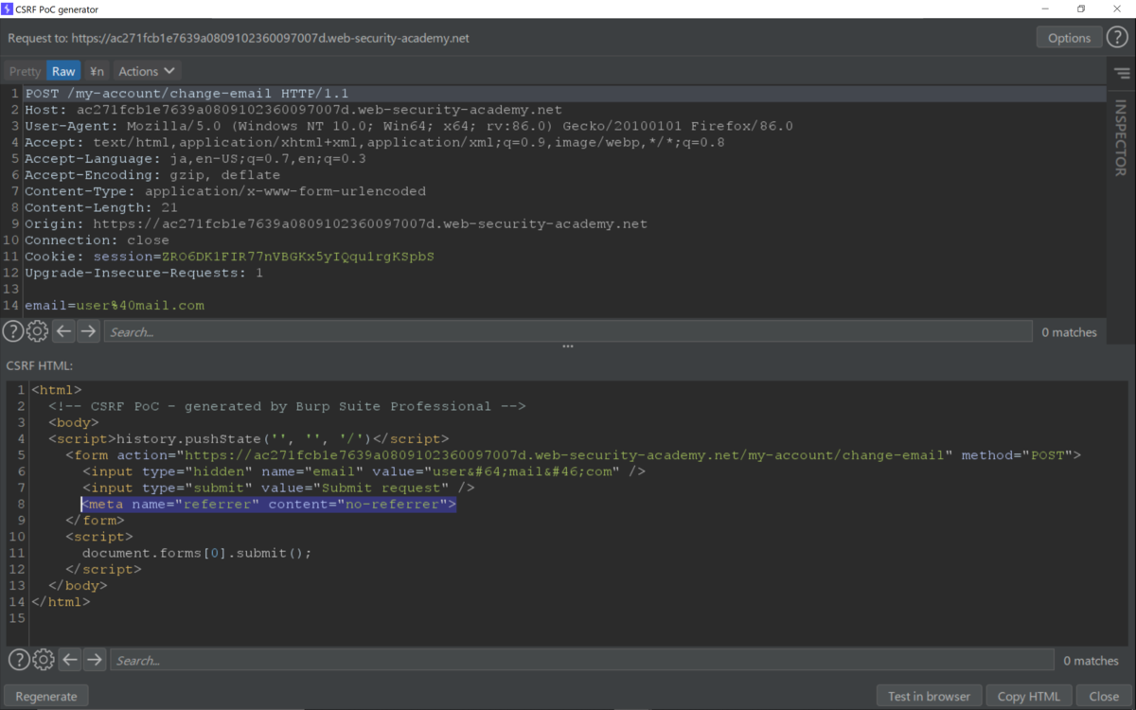Click the panel divider handle dots
1136x710 pixels.
pyautogui.click(x=568, y=346)
